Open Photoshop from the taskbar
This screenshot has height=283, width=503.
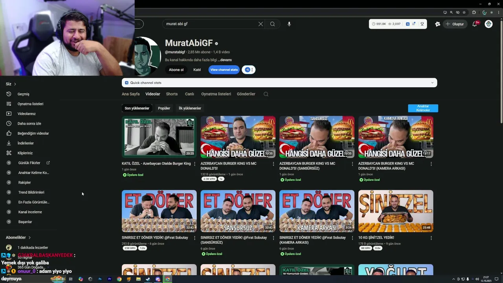pyautogui.click(x=100, y=279)
